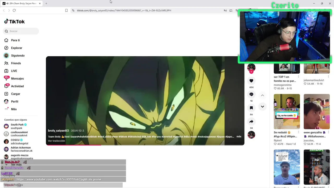Go forward in browser
This screenshot has width=334, height=188.
click(x=9, y=10)
